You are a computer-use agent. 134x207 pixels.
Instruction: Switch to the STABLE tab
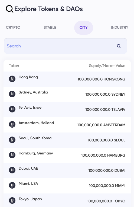pos(50,27)
